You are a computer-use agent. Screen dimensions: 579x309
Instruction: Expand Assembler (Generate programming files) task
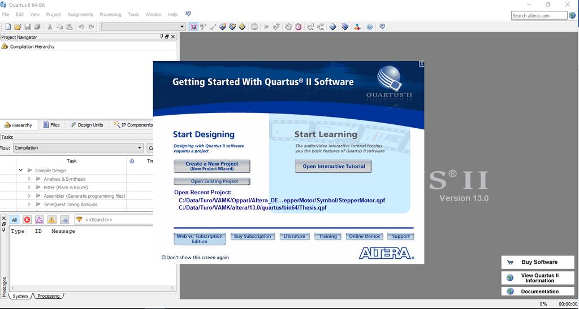coord(29,196)
